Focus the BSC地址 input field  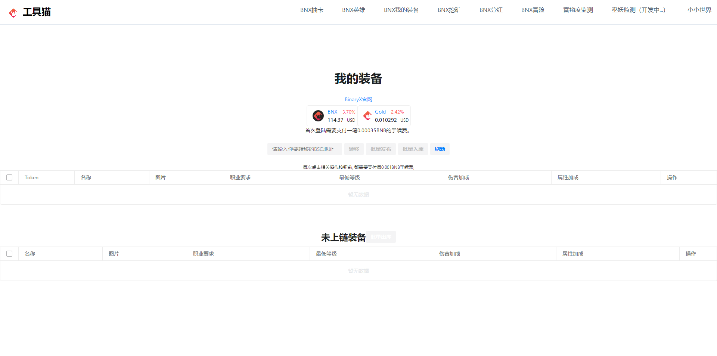pyautogui.click(x=305, y=149)
